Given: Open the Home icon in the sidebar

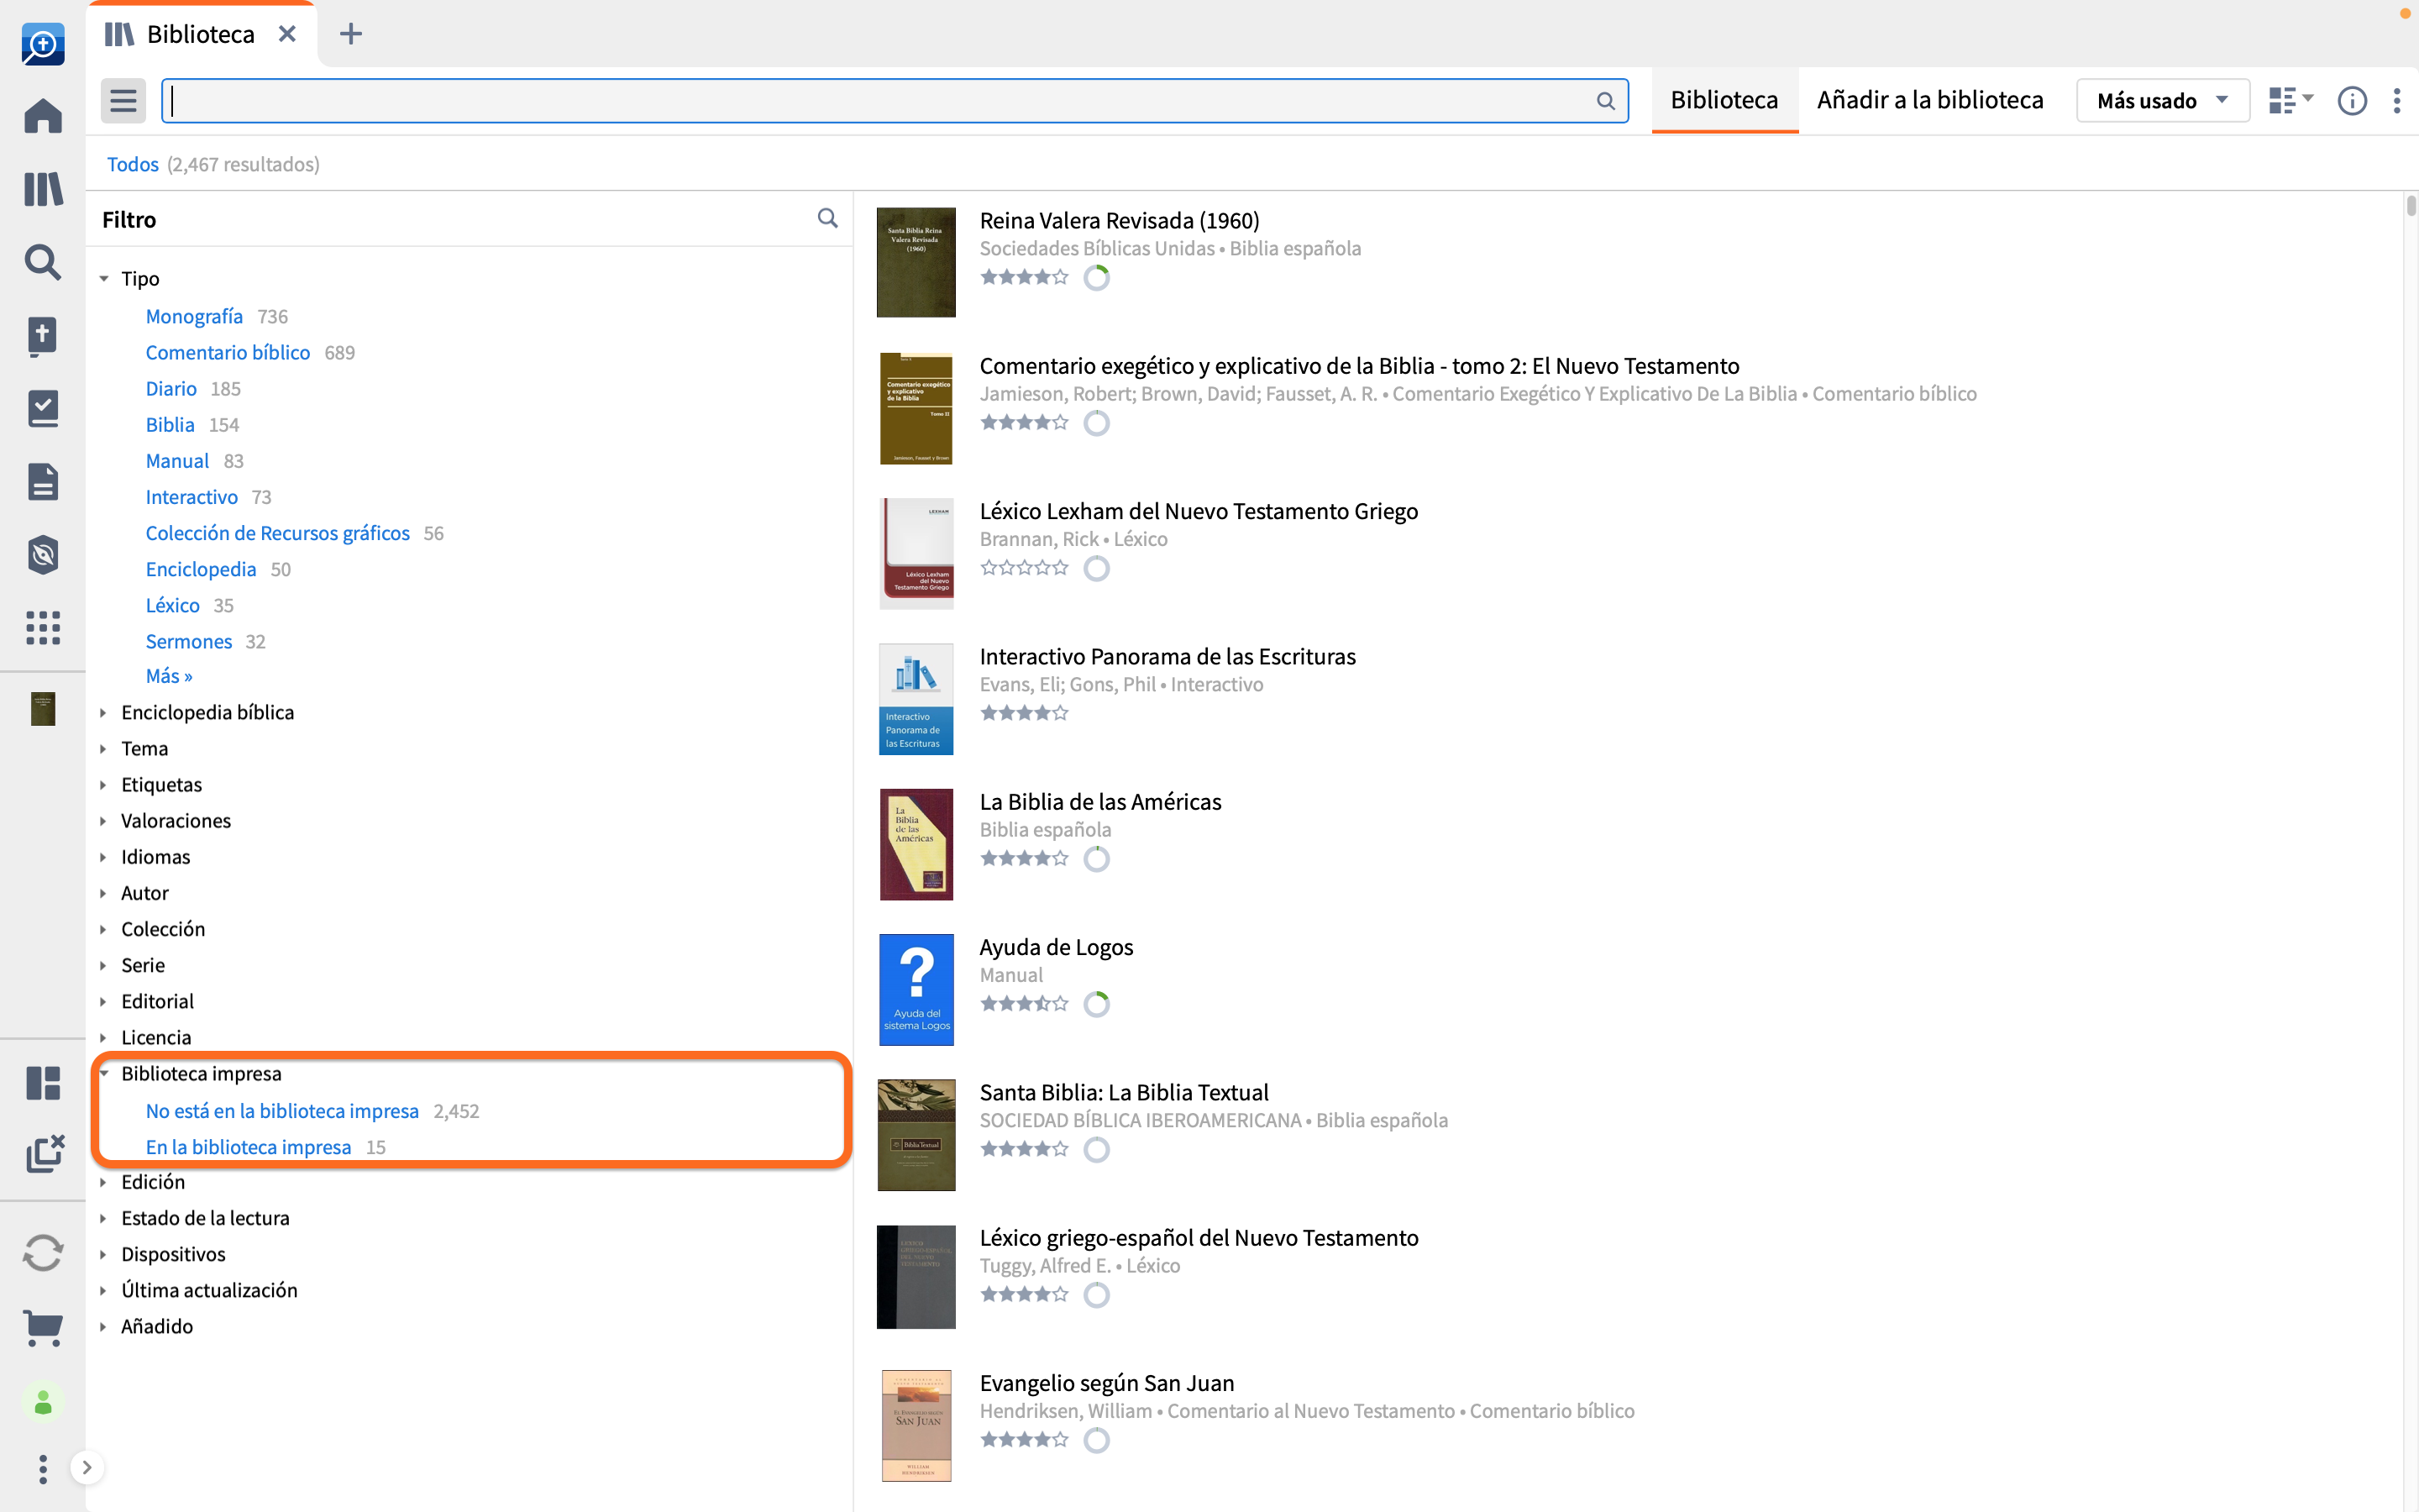Looking at the screenshot, I should click(43, 116).
